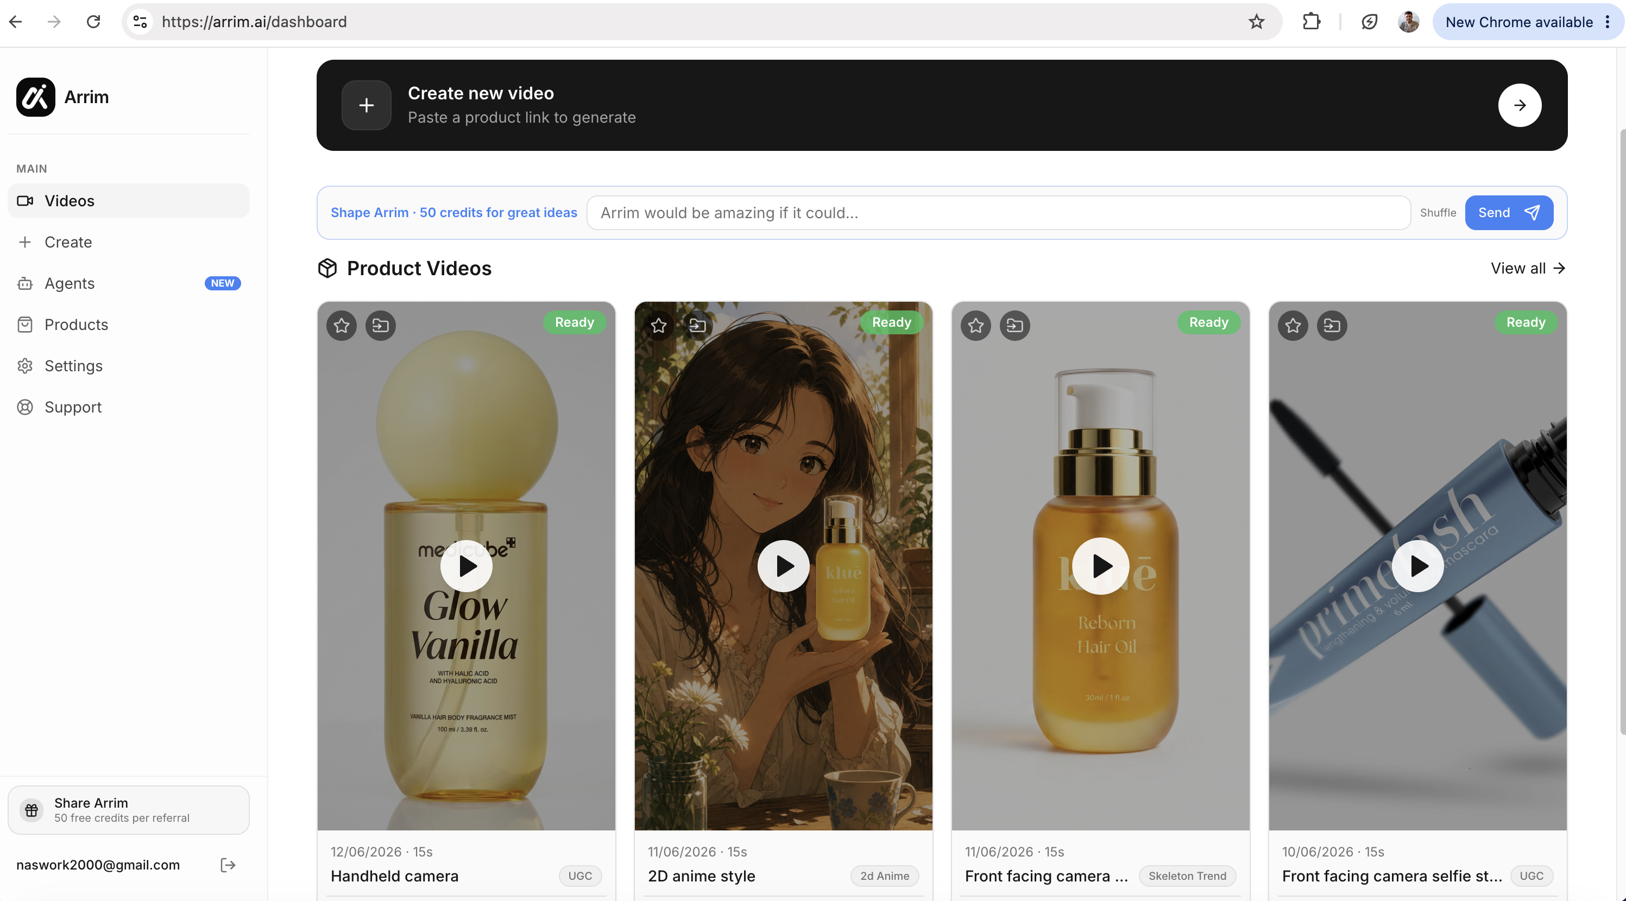Bookmark this page with the star icon

1256,22
